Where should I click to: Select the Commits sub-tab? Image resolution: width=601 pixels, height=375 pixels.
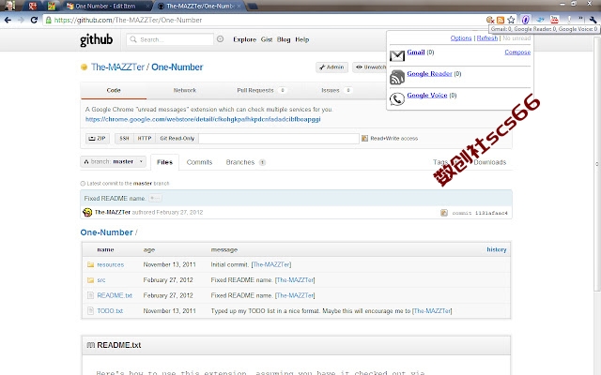199,162
